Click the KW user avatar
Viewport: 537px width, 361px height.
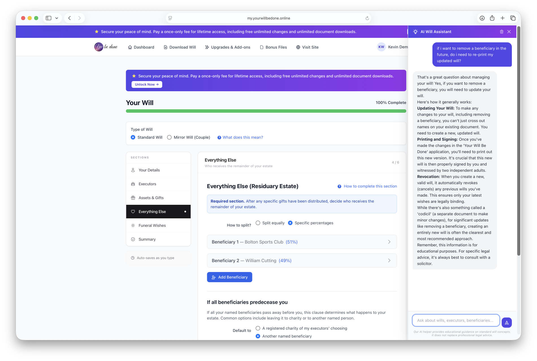[381, 47]
